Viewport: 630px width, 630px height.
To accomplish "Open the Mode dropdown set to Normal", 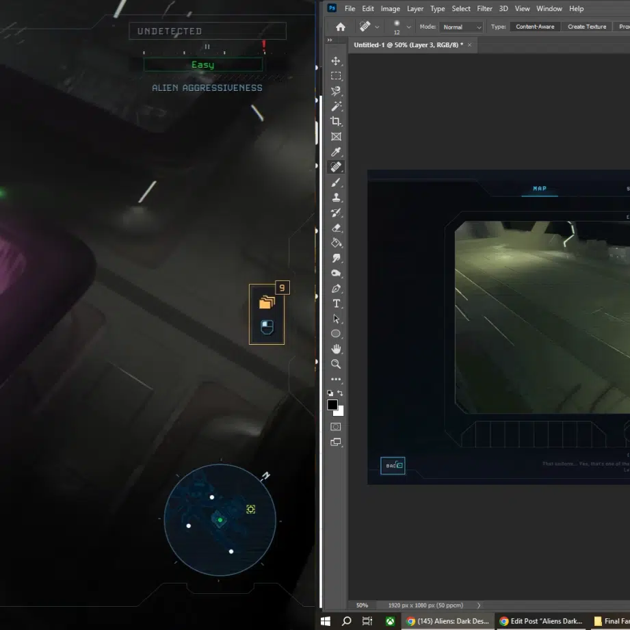I will coord(461,27).
